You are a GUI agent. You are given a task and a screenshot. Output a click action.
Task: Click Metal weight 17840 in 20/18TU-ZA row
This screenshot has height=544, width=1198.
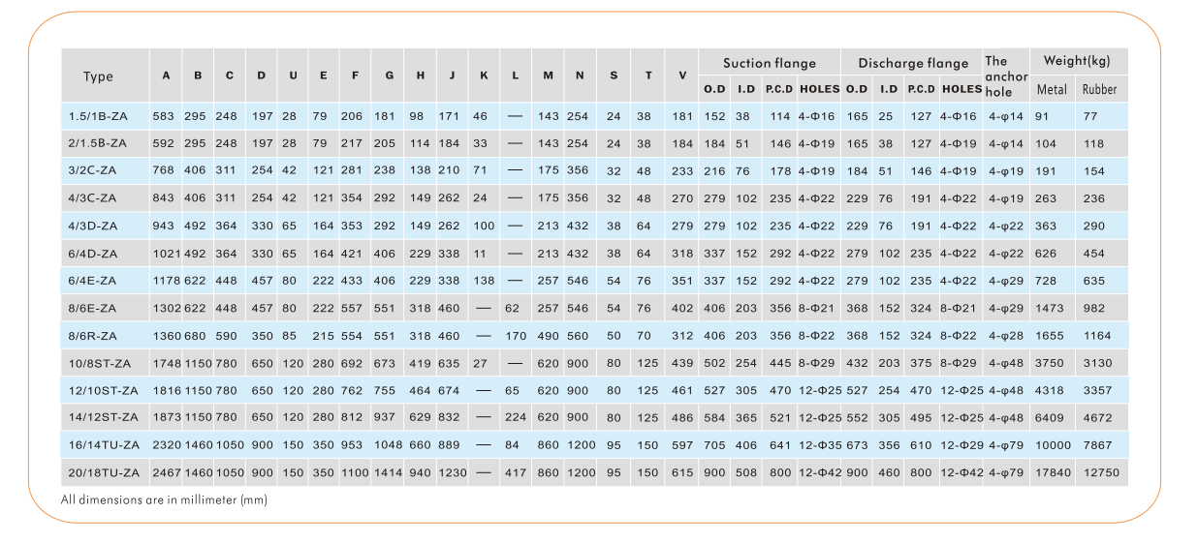[x=1053, y=473]
